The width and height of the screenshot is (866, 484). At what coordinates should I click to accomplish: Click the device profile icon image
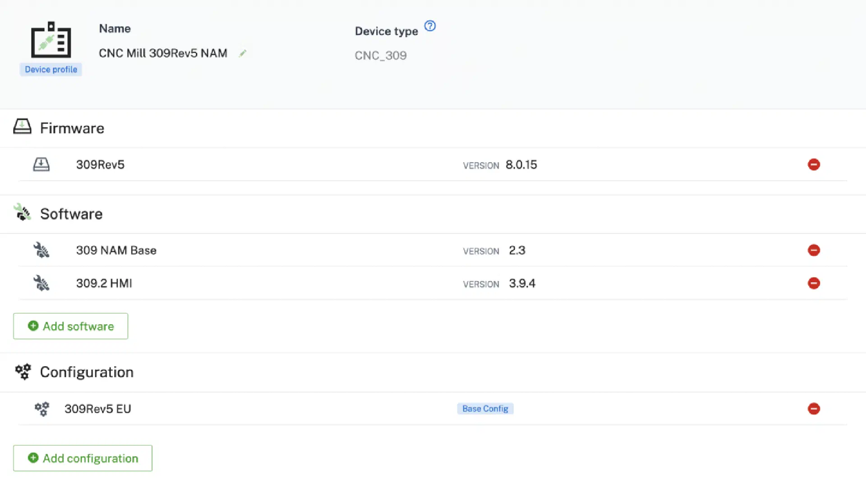tap(51, 40)
